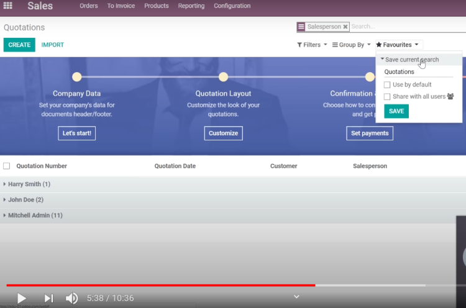Click the Let's start! button

coord(76,133)
